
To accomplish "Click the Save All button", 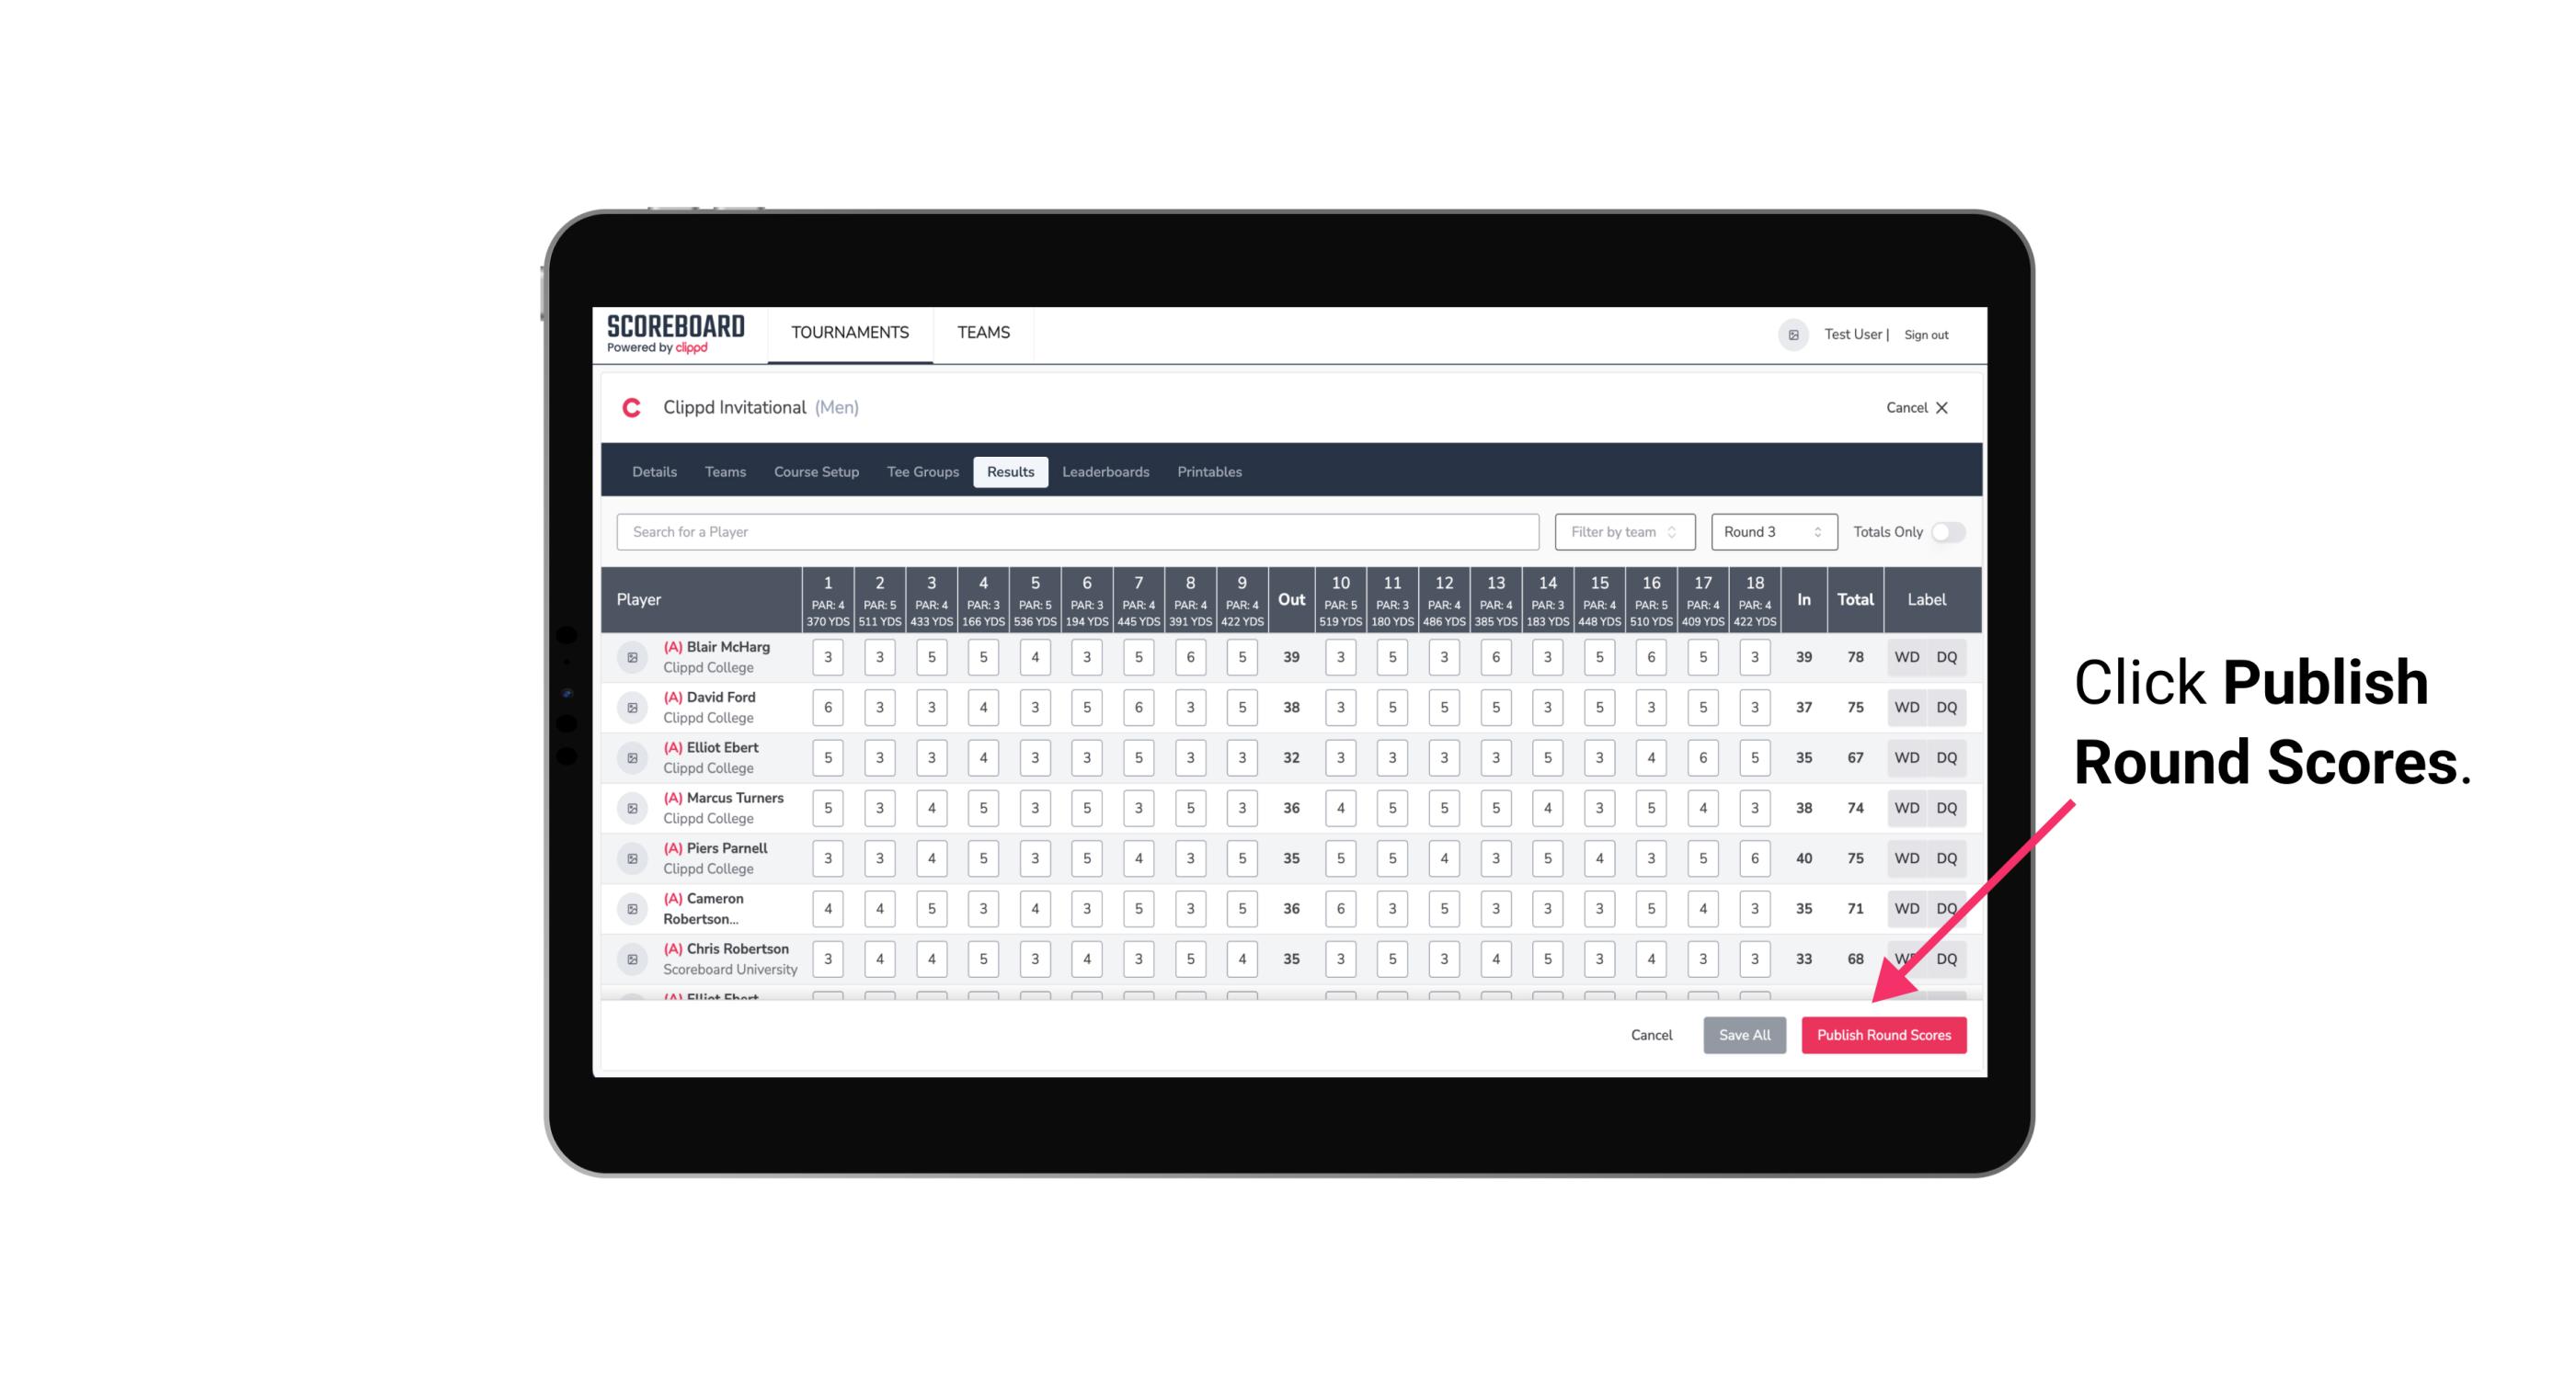I will coord(1744,1034).
